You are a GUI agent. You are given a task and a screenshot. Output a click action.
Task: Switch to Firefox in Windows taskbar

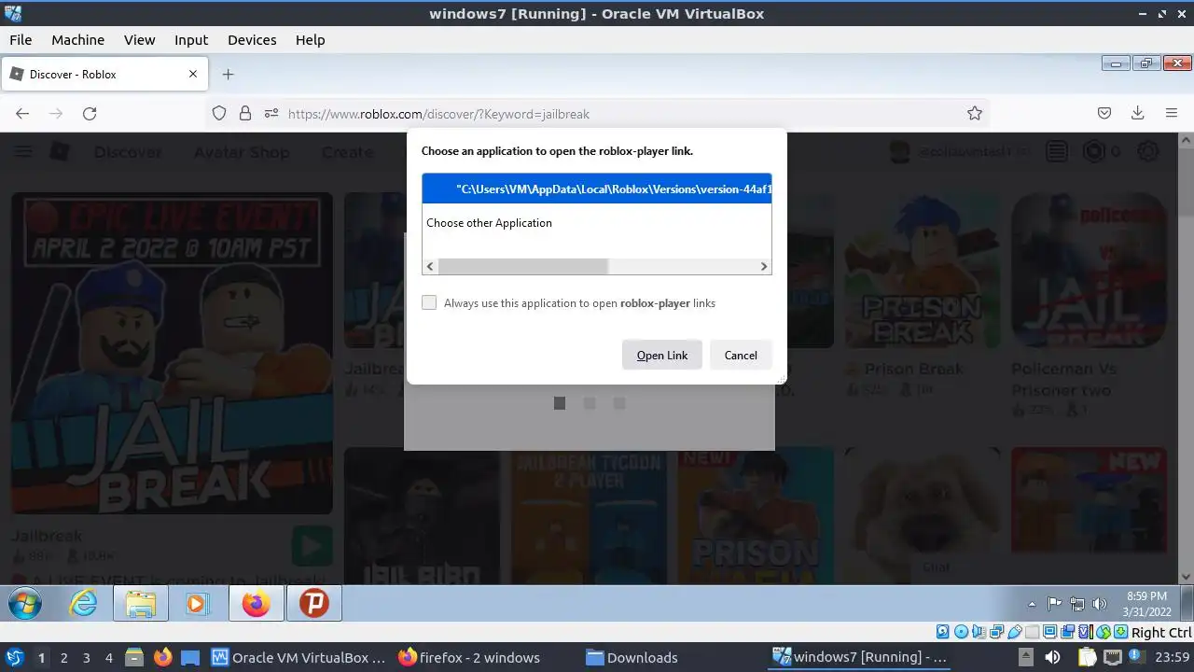[x=256, y=604]
